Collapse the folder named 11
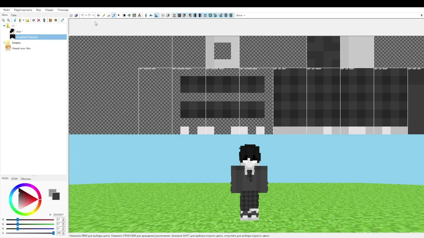The height and width of the screenshot is (238, 424). (4, 26)
